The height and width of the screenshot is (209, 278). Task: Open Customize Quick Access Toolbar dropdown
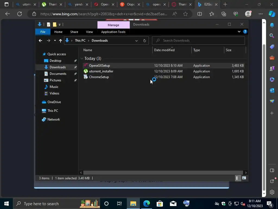[59, 25]
